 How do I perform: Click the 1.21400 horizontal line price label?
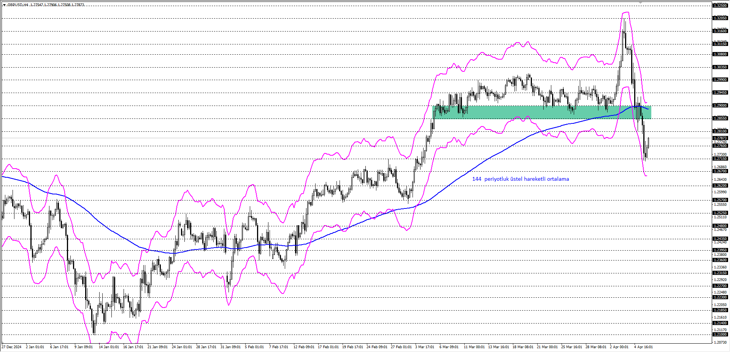pos(720,323)
